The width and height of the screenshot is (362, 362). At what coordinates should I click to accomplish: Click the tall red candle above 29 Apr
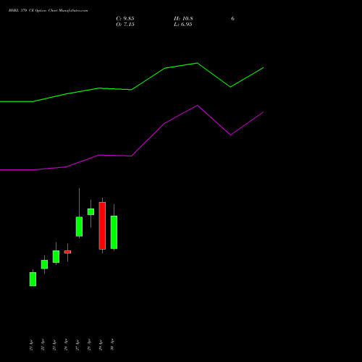(x=102, y=226)
